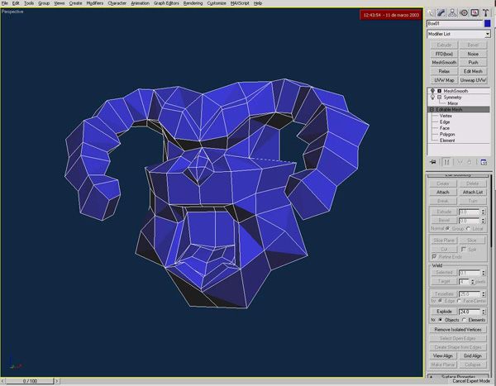The height and width of the screenshot is (386, 496).
Task: Apply the FFD(box) modifier button
Action: tap(444, 54)
